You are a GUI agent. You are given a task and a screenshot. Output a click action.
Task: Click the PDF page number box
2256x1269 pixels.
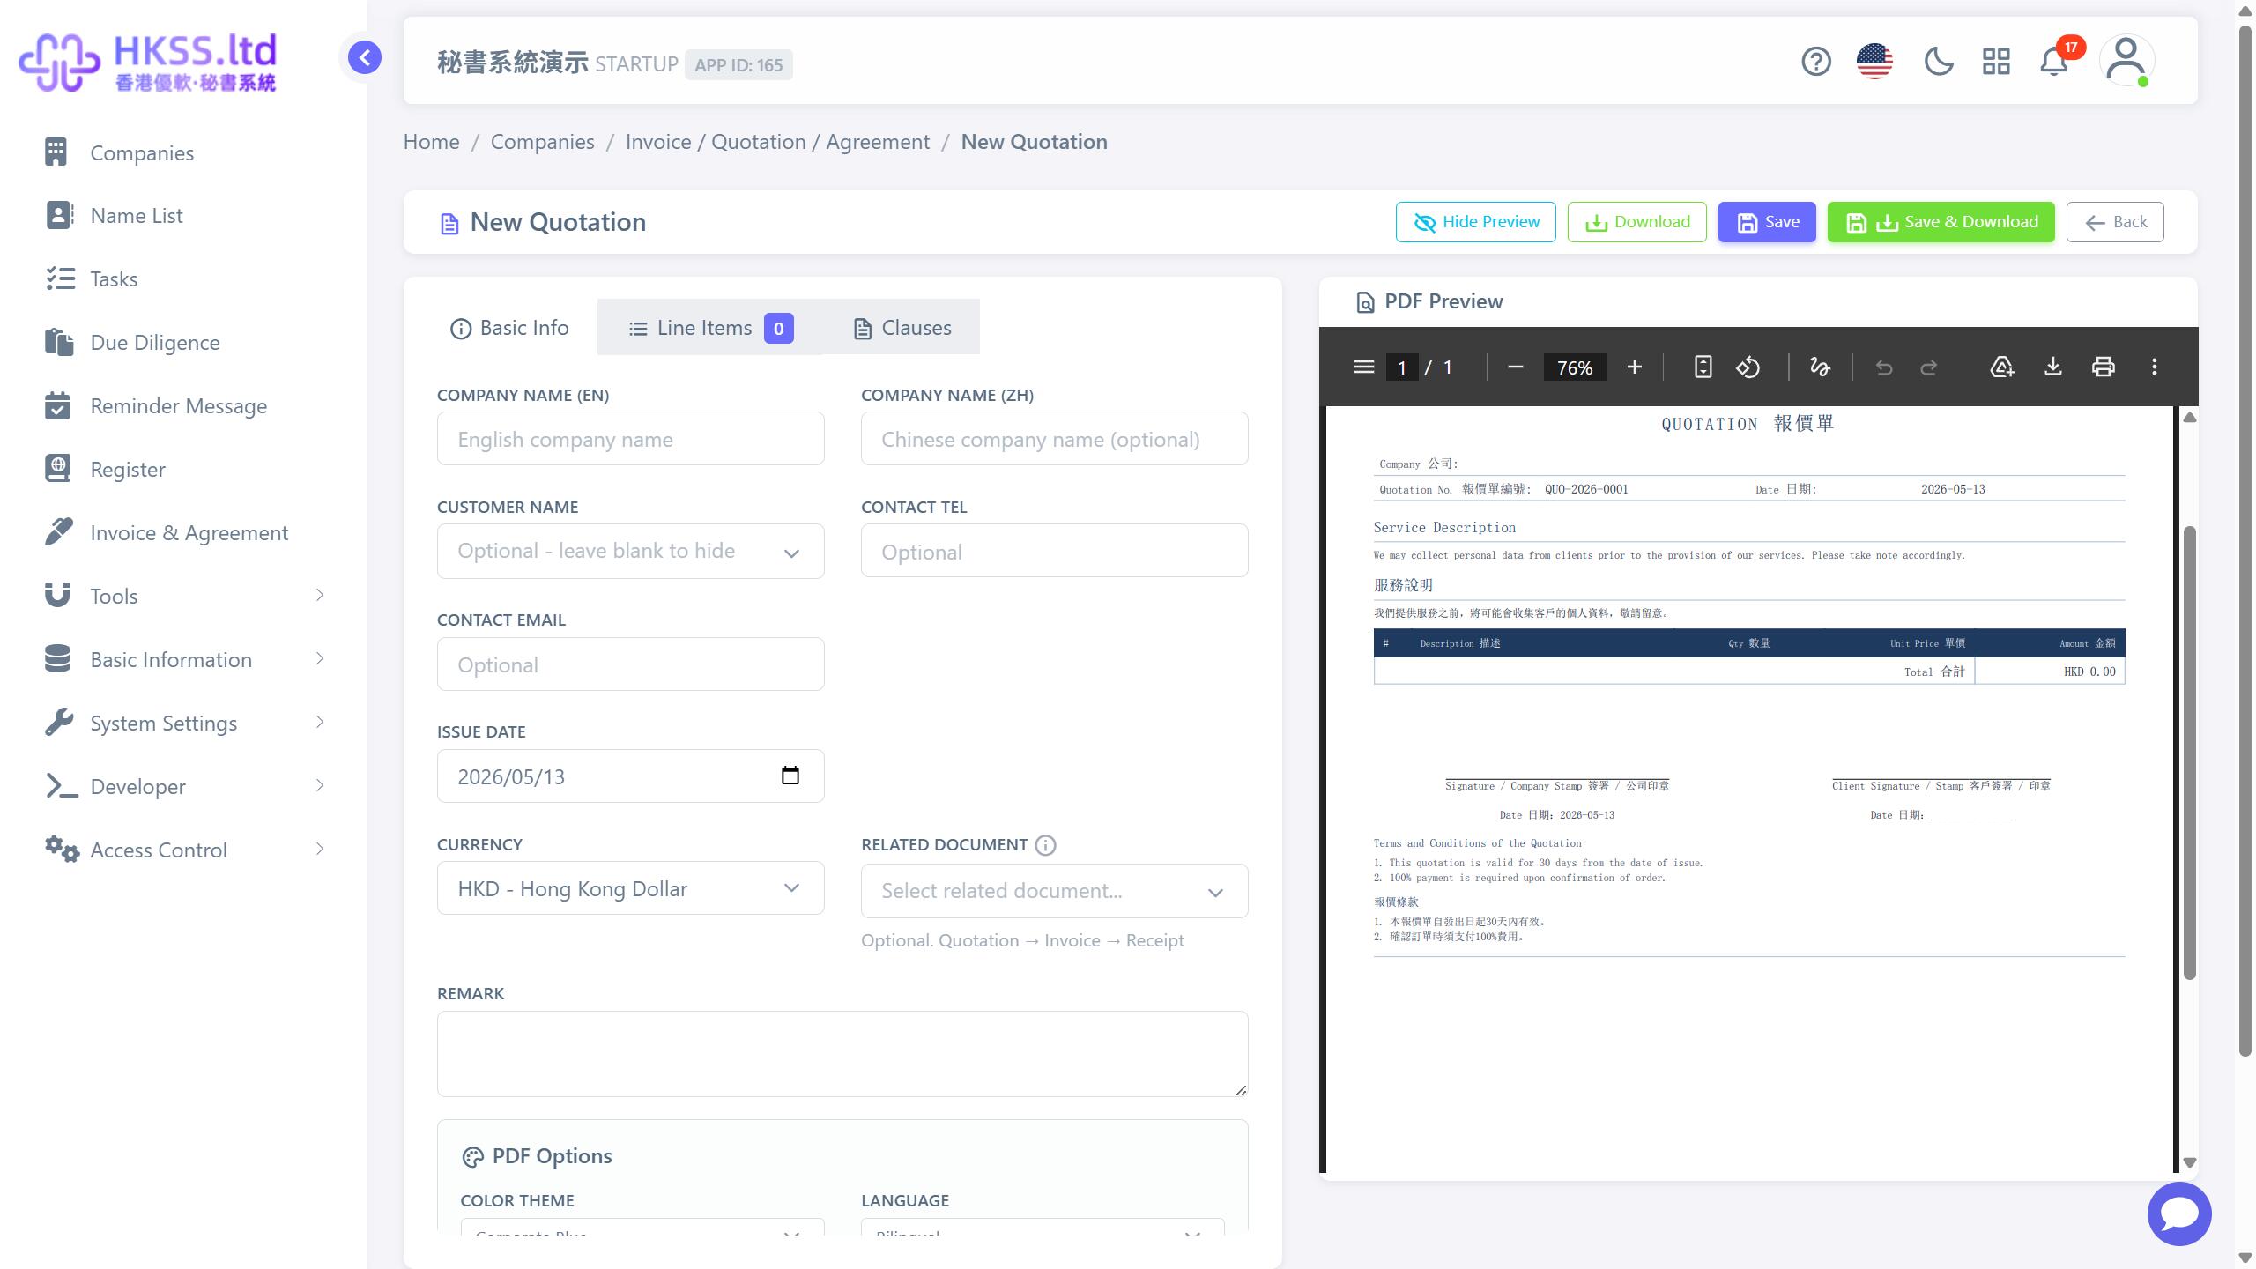(x=1401, y=367)
